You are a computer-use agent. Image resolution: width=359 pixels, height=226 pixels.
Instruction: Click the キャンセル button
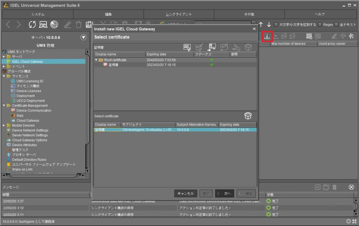tap(185, 193)
